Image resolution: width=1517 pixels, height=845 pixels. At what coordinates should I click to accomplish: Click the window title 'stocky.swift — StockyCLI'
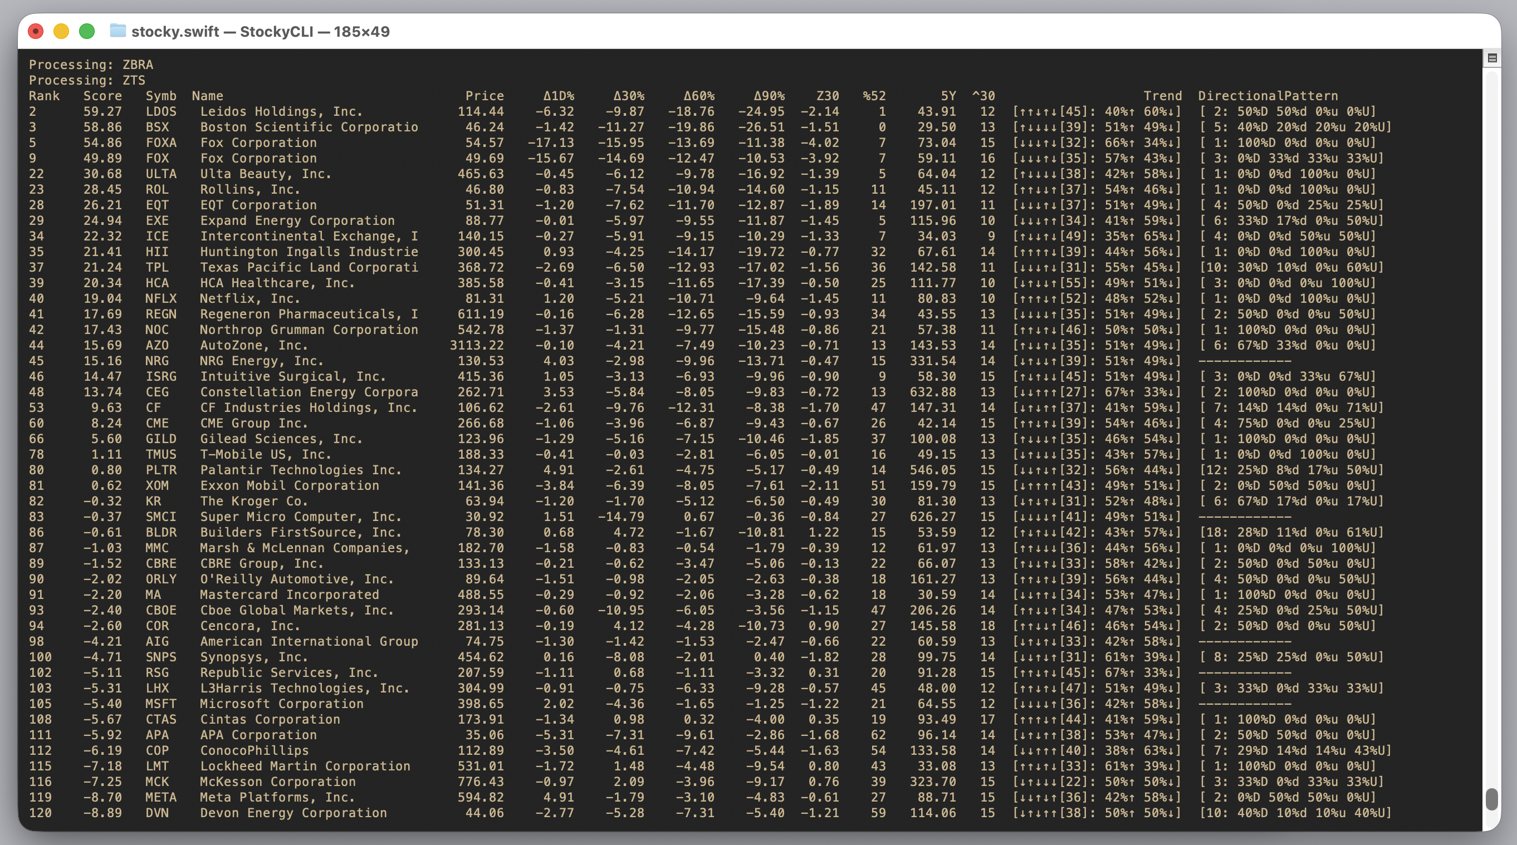(x=223, y=32)
